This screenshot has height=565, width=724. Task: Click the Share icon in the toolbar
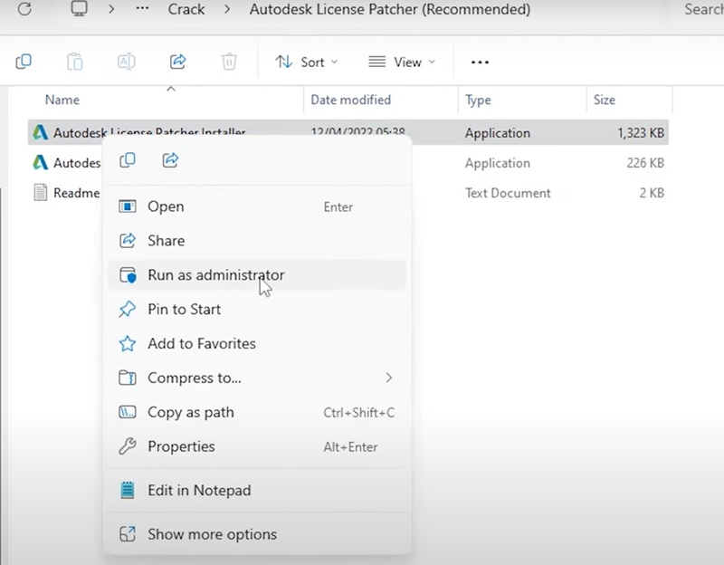pos(177,61)
